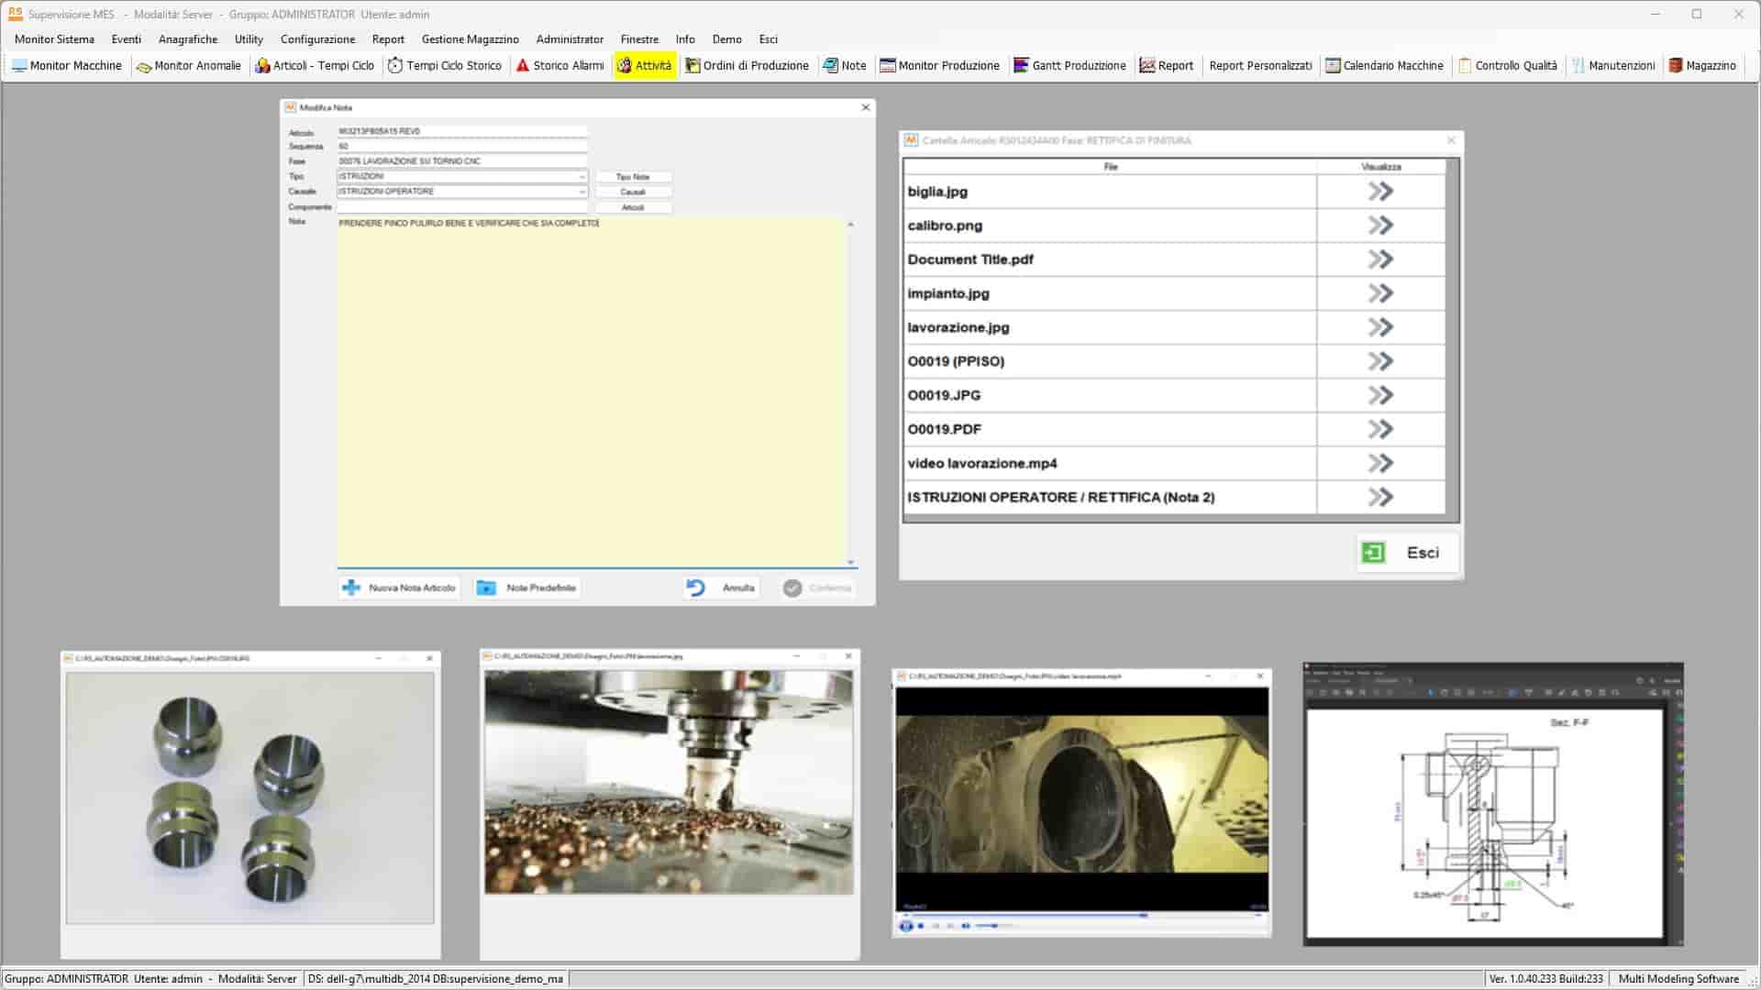This screenshot has height=990, width=1761.
Task: Click the metal rings photo preview
Action: 249,797
